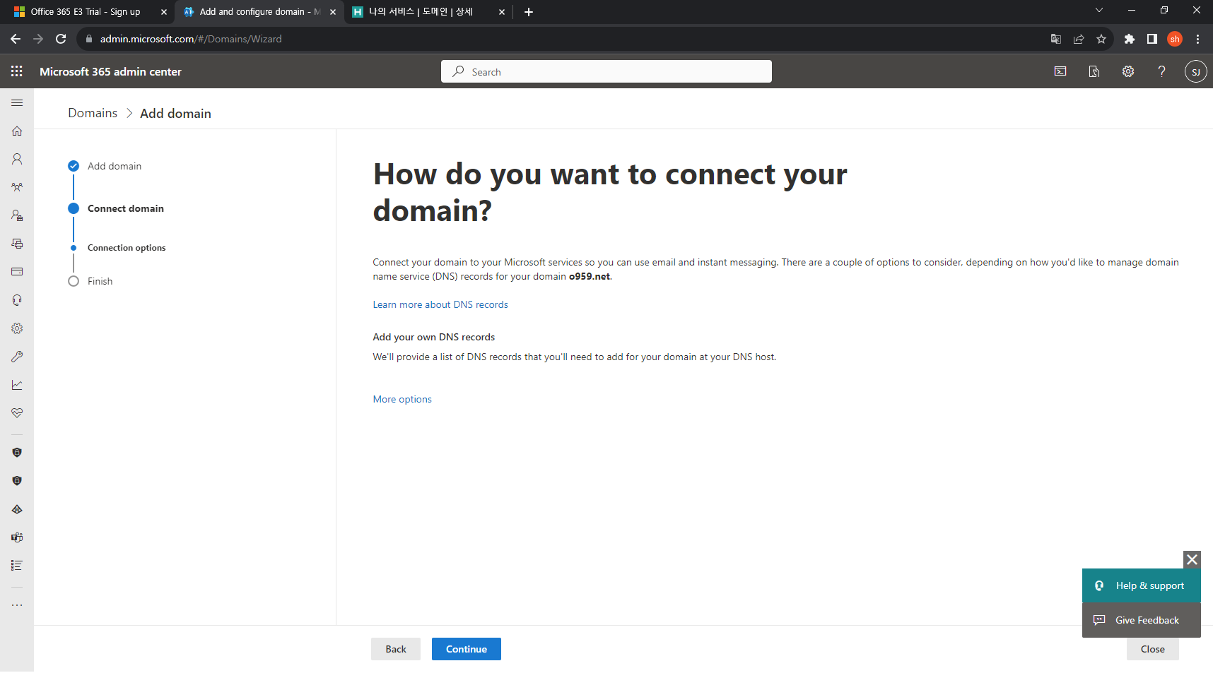
Task: Open the Azure Active Directory diamond icon
Action: click(17, 509)
